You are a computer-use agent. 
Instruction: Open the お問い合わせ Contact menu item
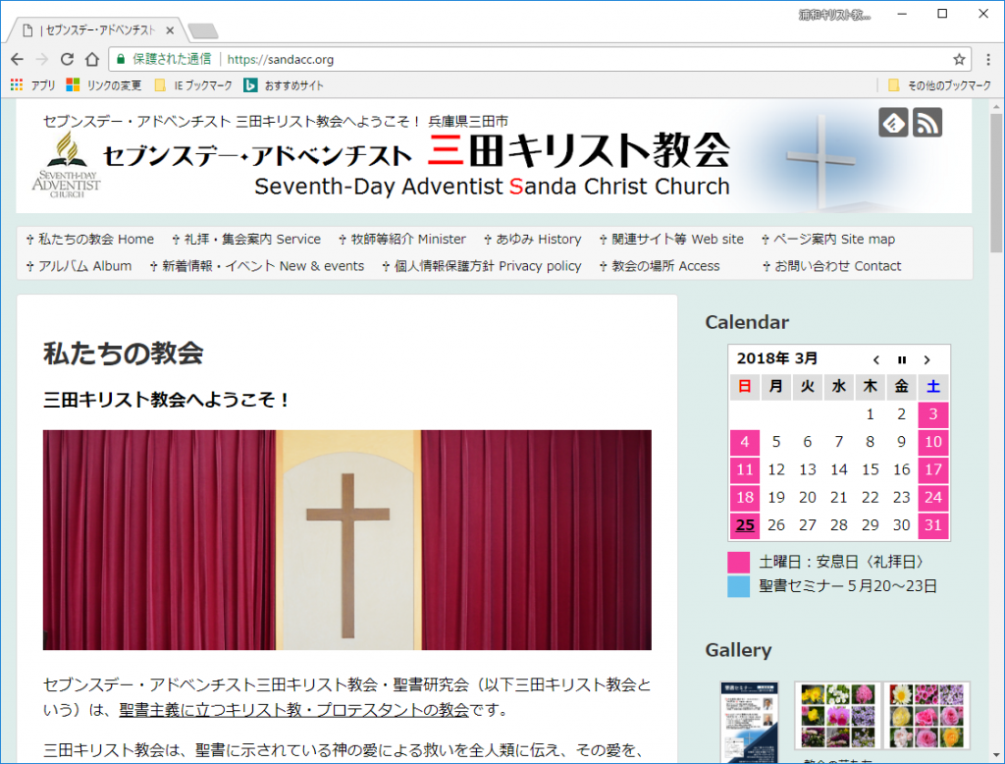tap(832, 266)
